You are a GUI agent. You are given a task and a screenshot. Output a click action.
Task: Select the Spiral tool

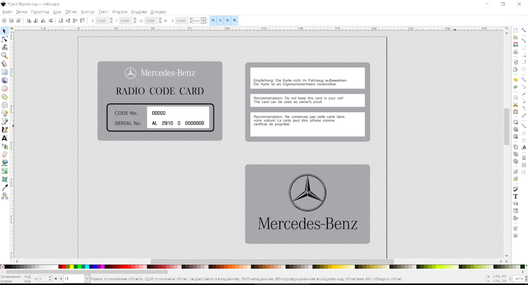[x=4, y=105]
